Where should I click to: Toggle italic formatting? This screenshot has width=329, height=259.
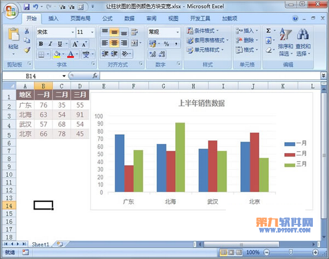[x=50, y=44]
